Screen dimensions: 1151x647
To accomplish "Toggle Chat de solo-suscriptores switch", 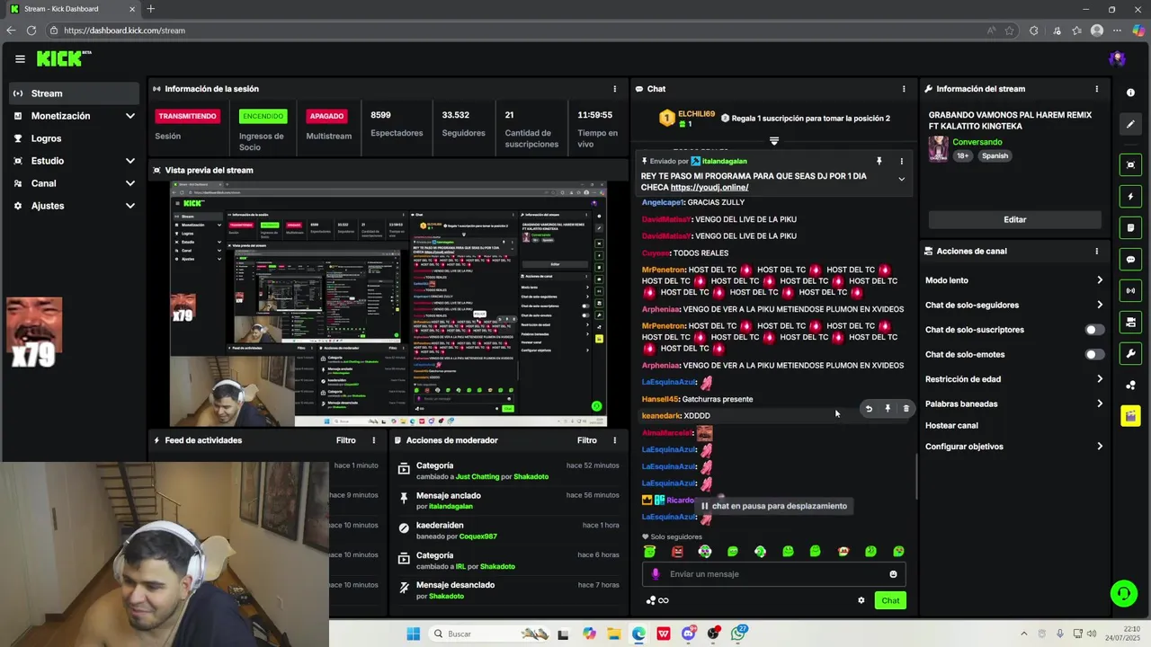I will 1094,330.
